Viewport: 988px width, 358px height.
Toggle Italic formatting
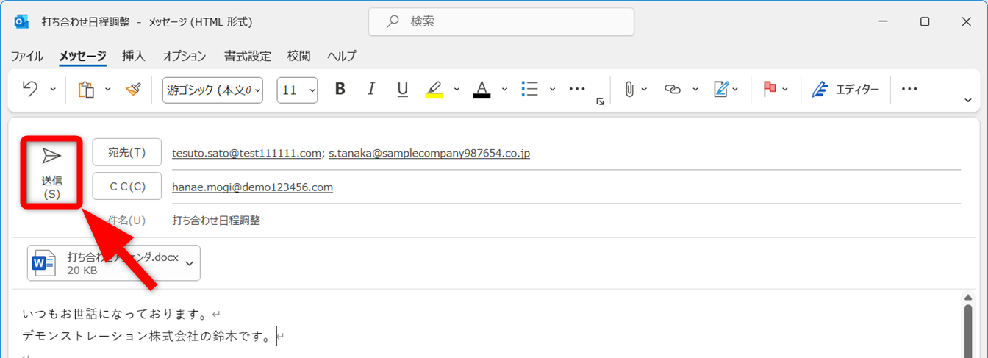(x=371, y=89)
